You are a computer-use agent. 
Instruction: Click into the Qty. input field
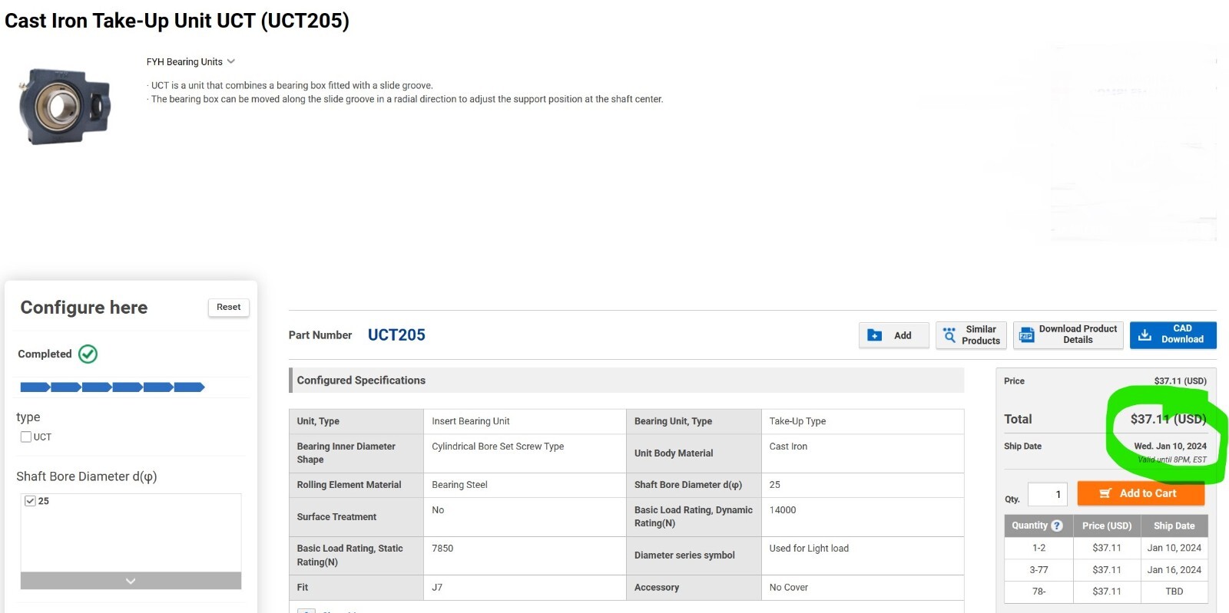[x=1047, y=494]
